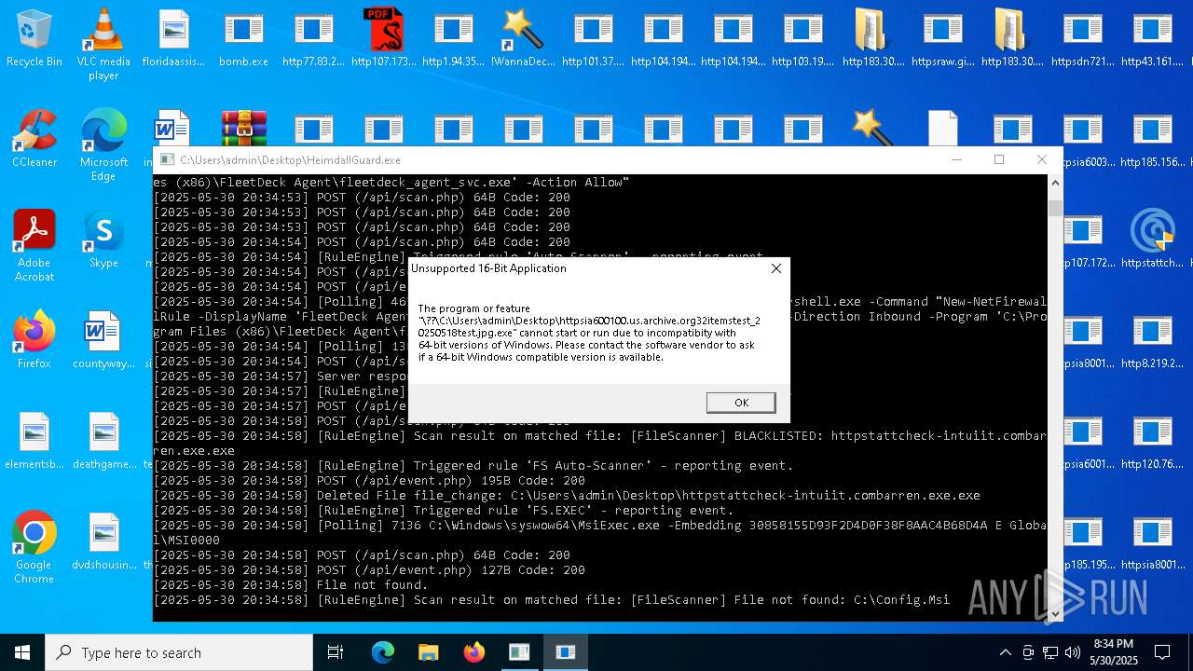
Task: Open Task View on the taskbar
Action: (336, 652)
